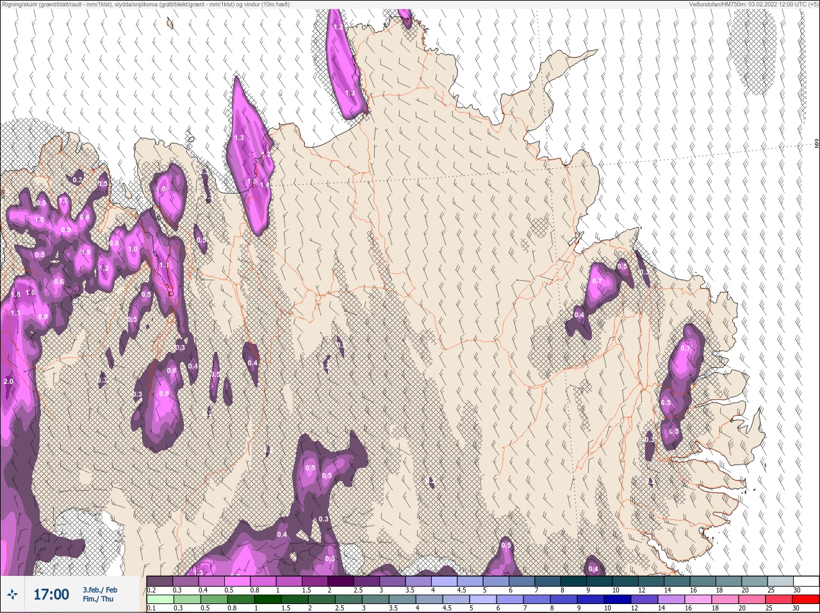Click the '3.feb./ Feb' date label
The width and height of the screenshot is (820, 613).
coord(100,590)
